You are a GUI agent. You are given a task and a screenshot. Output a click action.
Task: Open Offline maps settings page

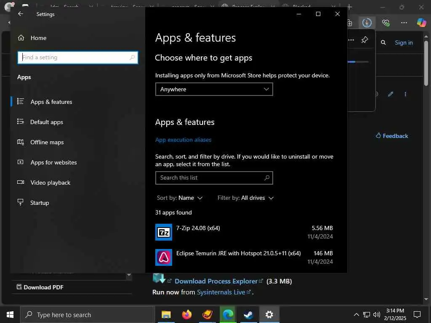47,142
